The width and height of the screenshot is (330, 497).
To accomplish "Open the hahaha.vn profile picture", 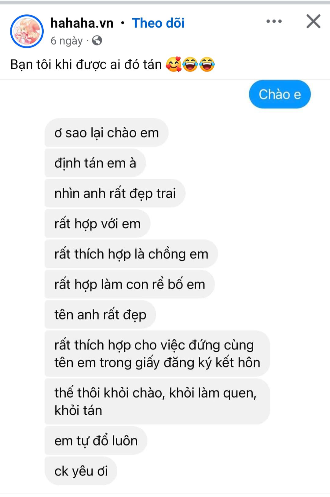I will coord(27,31).
